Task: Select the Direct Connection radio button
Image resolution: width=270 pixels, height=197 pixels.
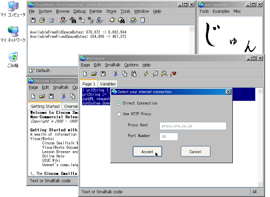Action: click(x=119, y=103)
